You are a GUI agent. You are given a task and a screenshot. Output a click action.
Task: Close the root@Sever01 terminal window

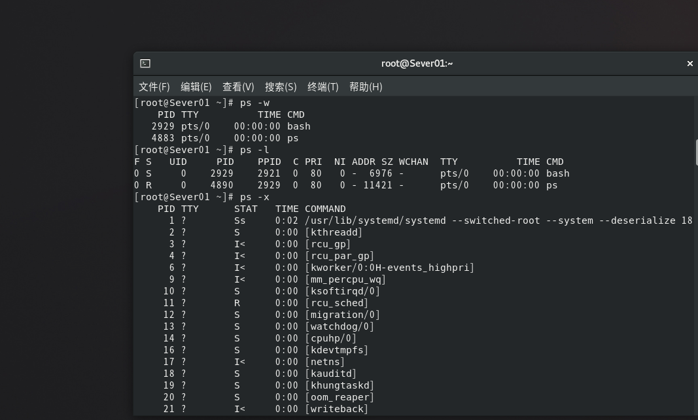(x=689, y=63)
